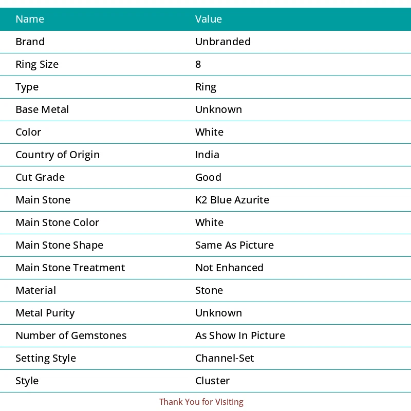This screenshot has width=411, height=411.
Task: Select the K2 Blue Azurite value
Action: coord(232,200)
